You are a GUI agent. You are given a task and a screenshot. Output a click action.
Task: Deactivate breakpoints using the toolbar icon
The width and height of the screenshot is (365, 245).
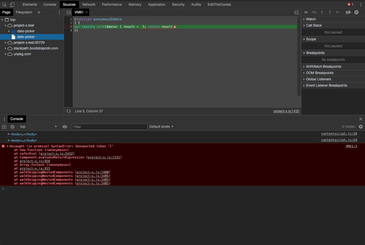pos(348,12)
